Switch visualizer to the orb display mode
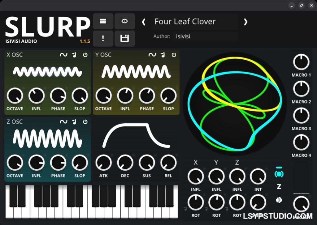 (279, 173)
